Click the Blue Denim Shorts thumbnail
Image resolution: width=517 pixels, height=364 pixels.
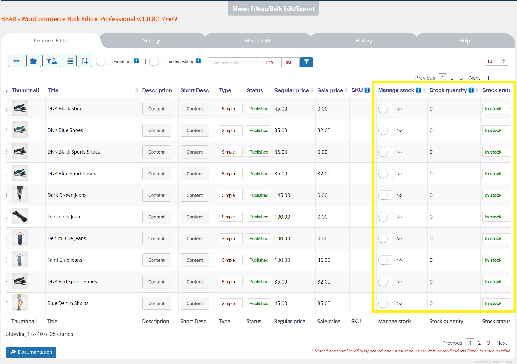pos(20,303)
